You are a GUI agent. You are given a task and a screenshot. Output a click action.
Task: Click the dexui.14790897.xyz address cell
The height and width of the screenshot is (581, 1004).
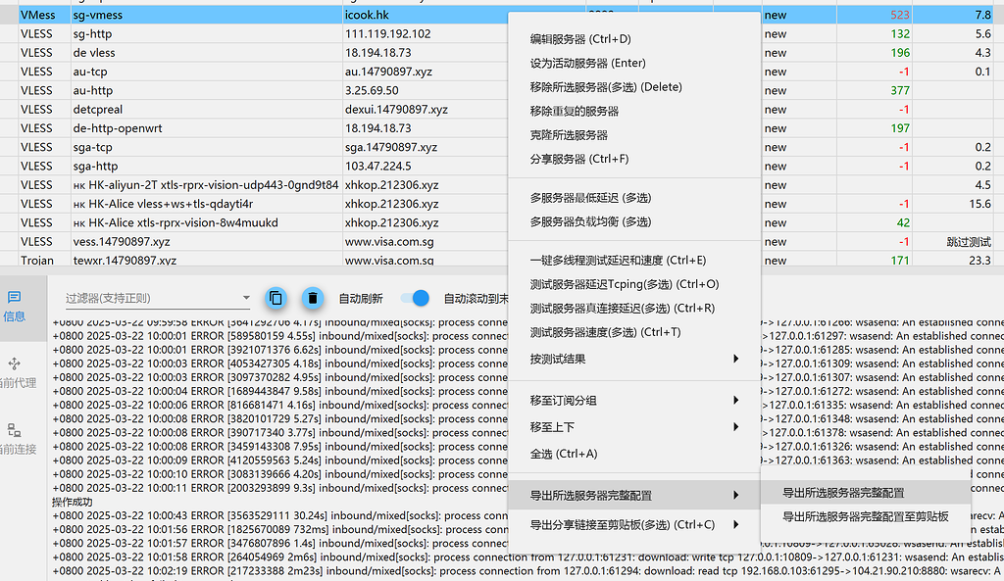point(426,110)
